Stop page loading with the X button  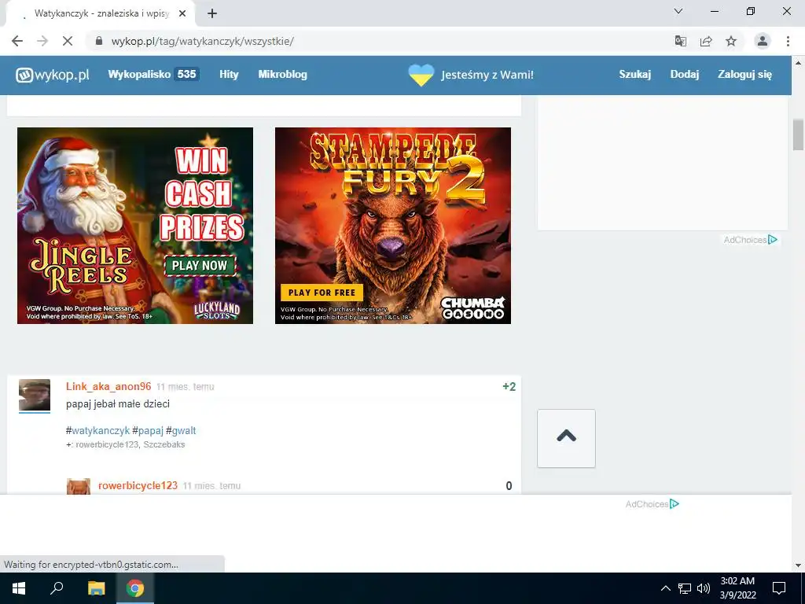pyautogui.click(x=68, y=41)
